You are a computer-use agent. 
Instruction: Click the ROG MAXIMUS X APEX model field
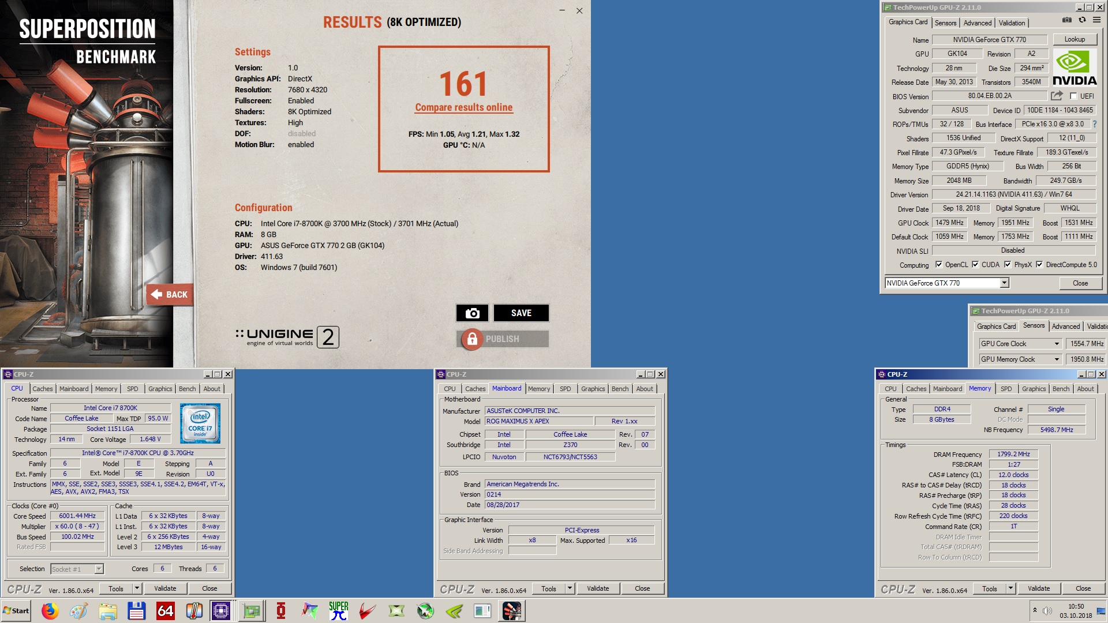click(539, 421)
